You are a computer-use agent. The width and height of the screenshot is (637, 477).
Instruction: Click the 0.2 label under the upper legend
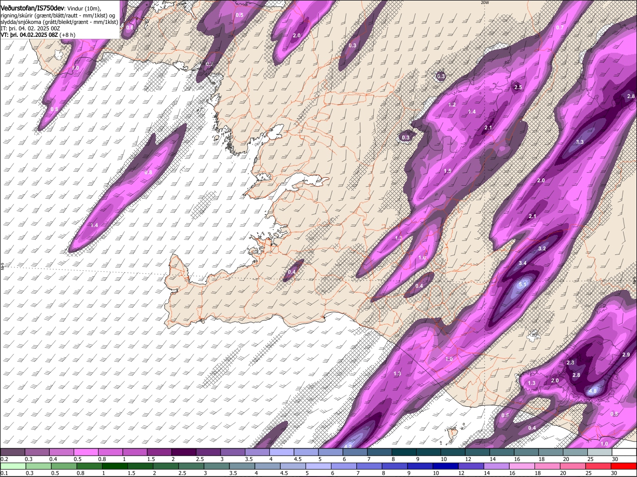click(4, 459)
